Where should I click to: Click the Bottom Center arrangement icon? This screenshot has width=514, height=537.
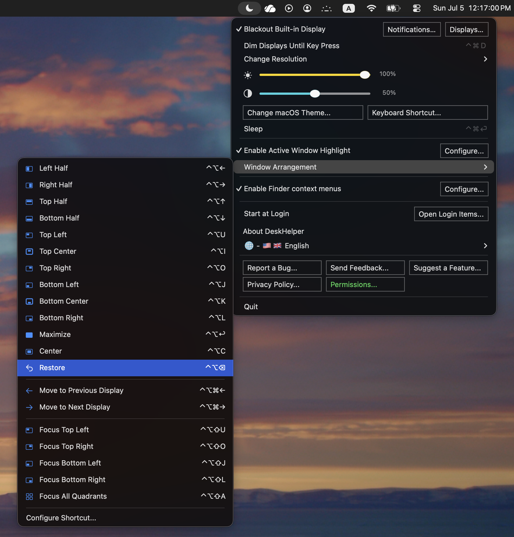[29, 301]
